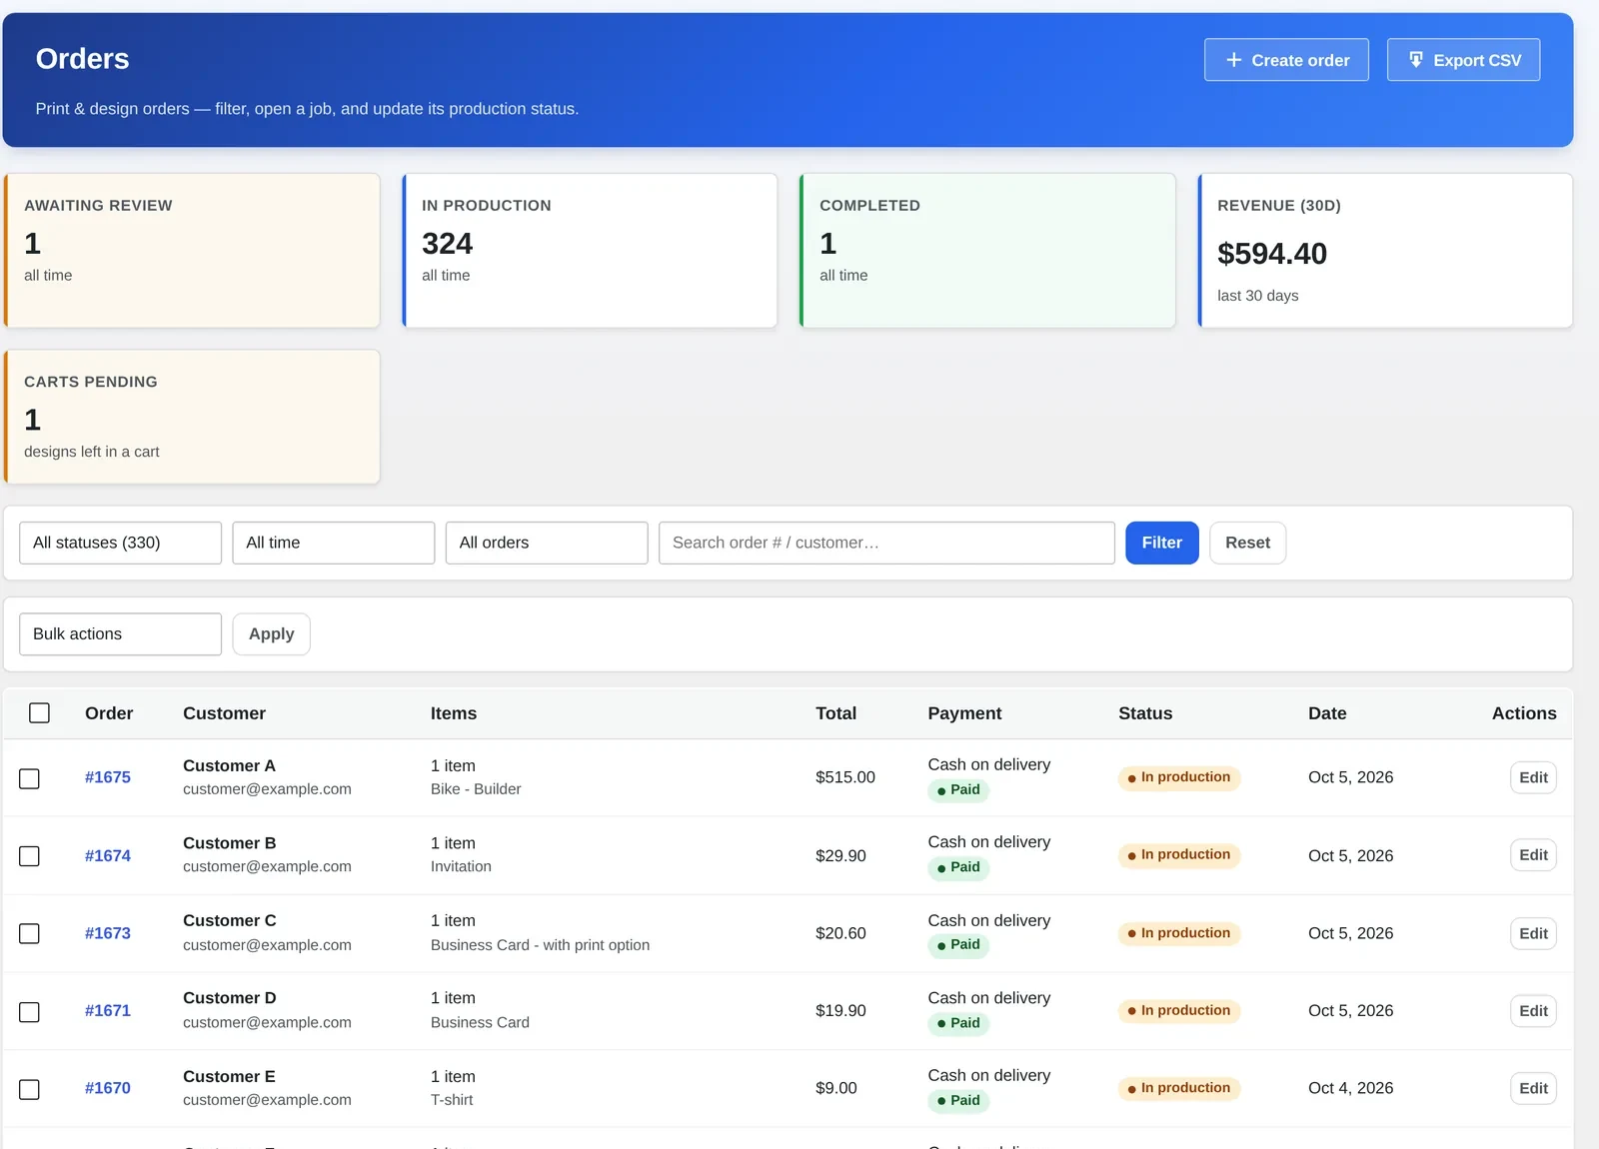This screenshot has width=1599, height=1149.
Task: Focus the Search order # / customer field
Action: [x=886, y=543]
